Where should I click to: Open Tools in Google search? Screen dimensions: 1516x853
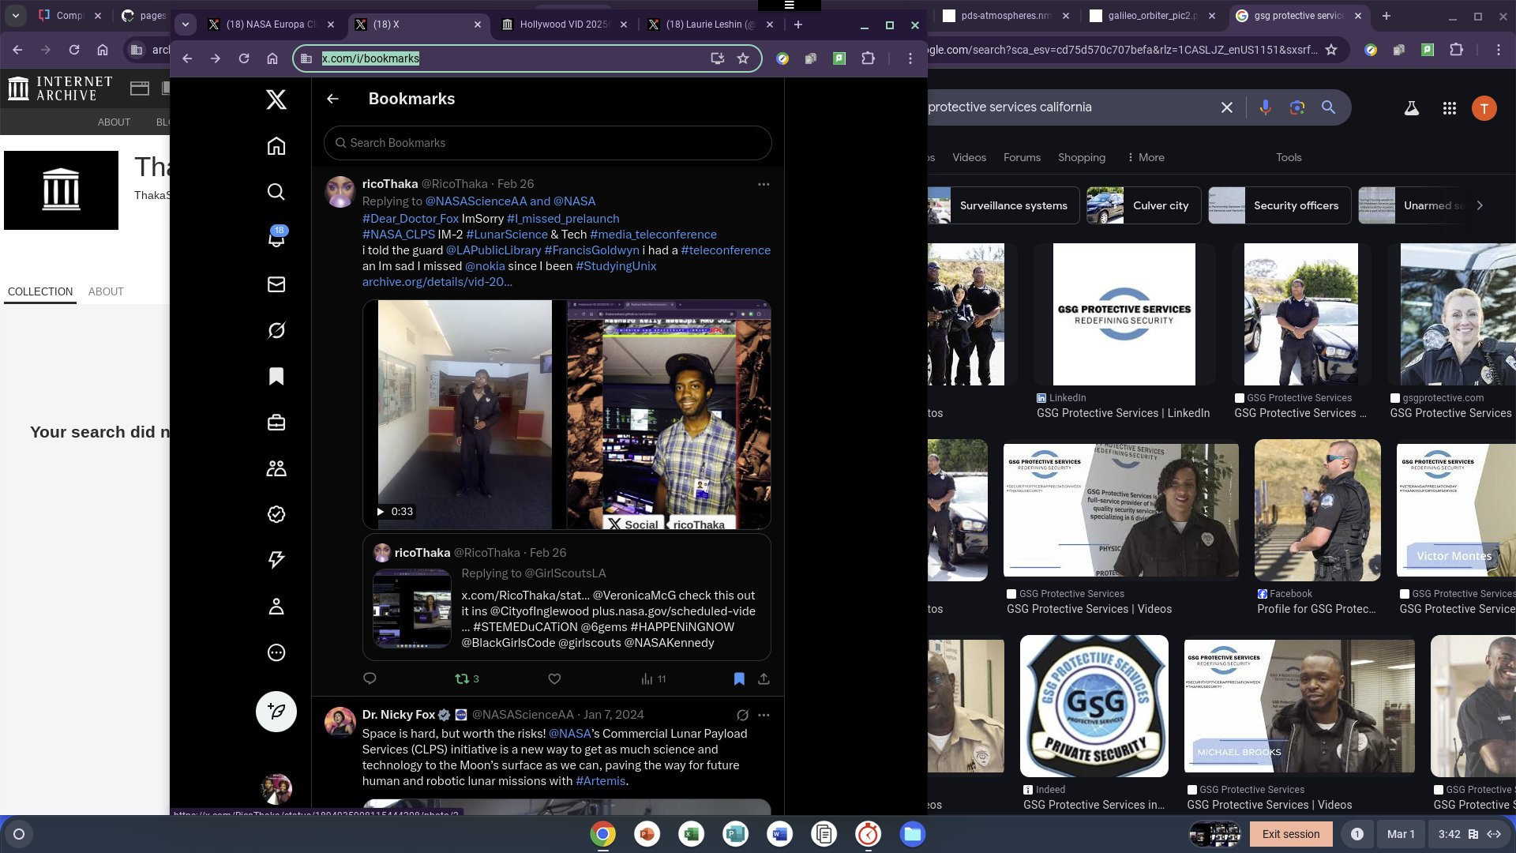pos(1289,157)
